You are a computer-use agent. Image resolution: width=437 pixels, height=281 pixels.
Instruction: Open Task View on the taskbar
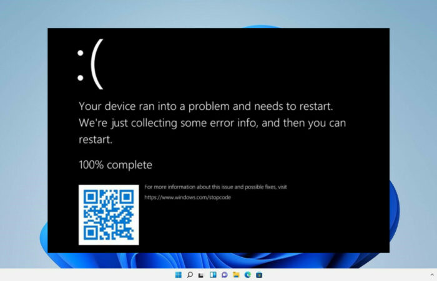[201, 275]
